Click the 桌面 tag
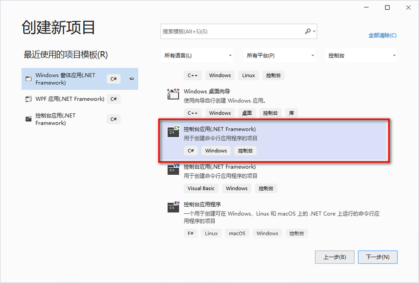Screen dimensions: 419x283 (x=247, y=113)
